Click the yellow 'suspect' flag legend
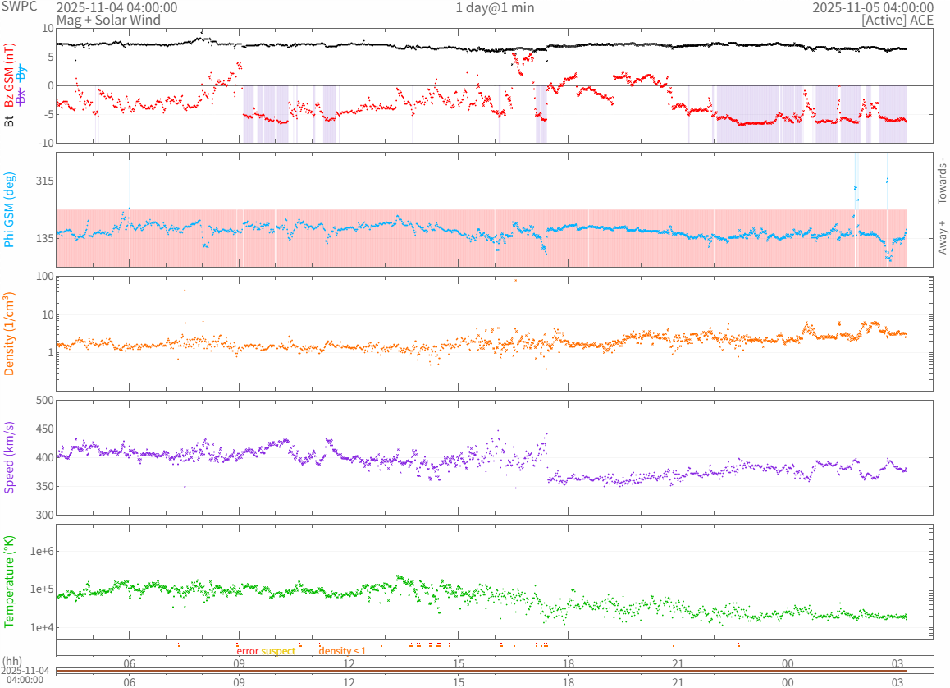This screenshot has width=950, height=688. pos(278,651)
